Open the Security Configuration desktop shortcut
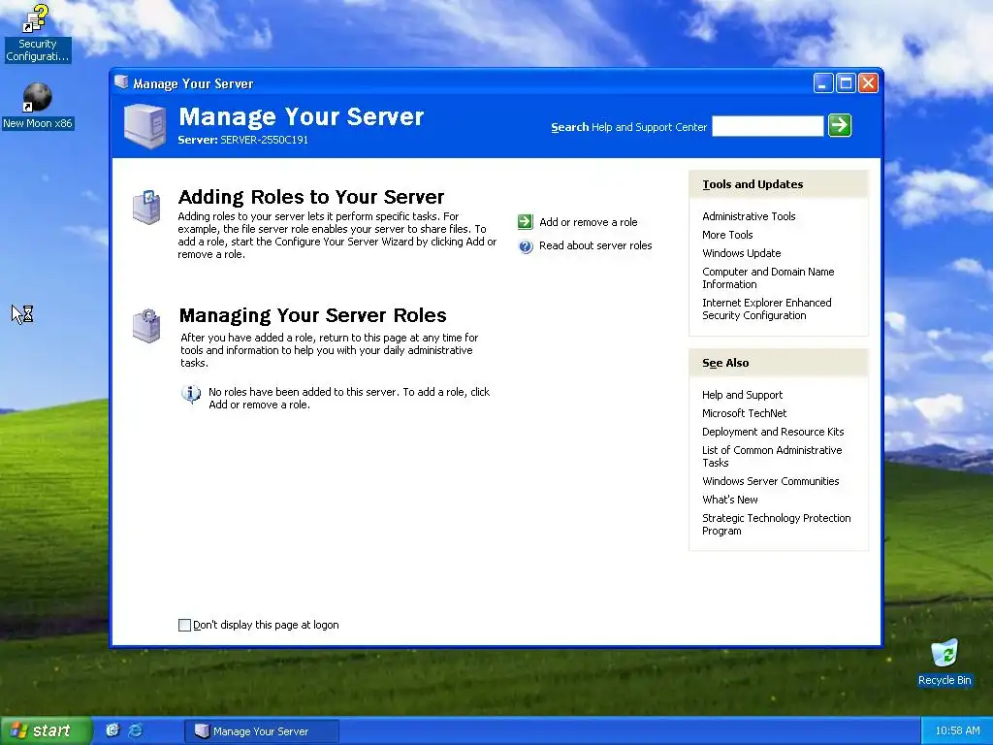 coord(37,34)
